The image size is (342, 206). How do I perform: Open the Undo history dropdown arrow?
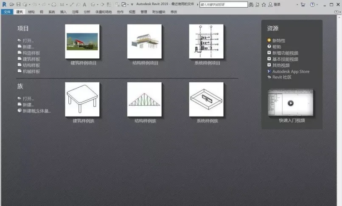click(x=39, y=5)
